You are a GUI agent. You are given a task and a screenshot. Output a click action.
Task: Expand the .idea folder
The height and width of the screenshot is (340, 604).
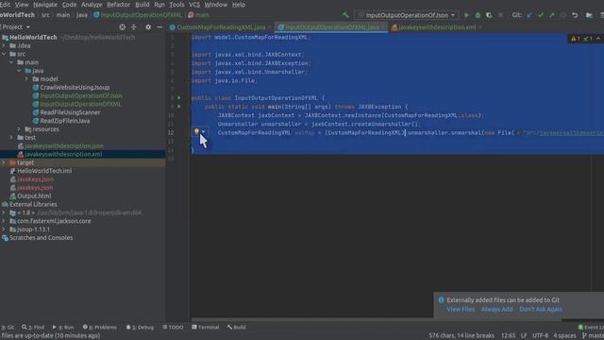pyautogui.click(x=4, y=45)
